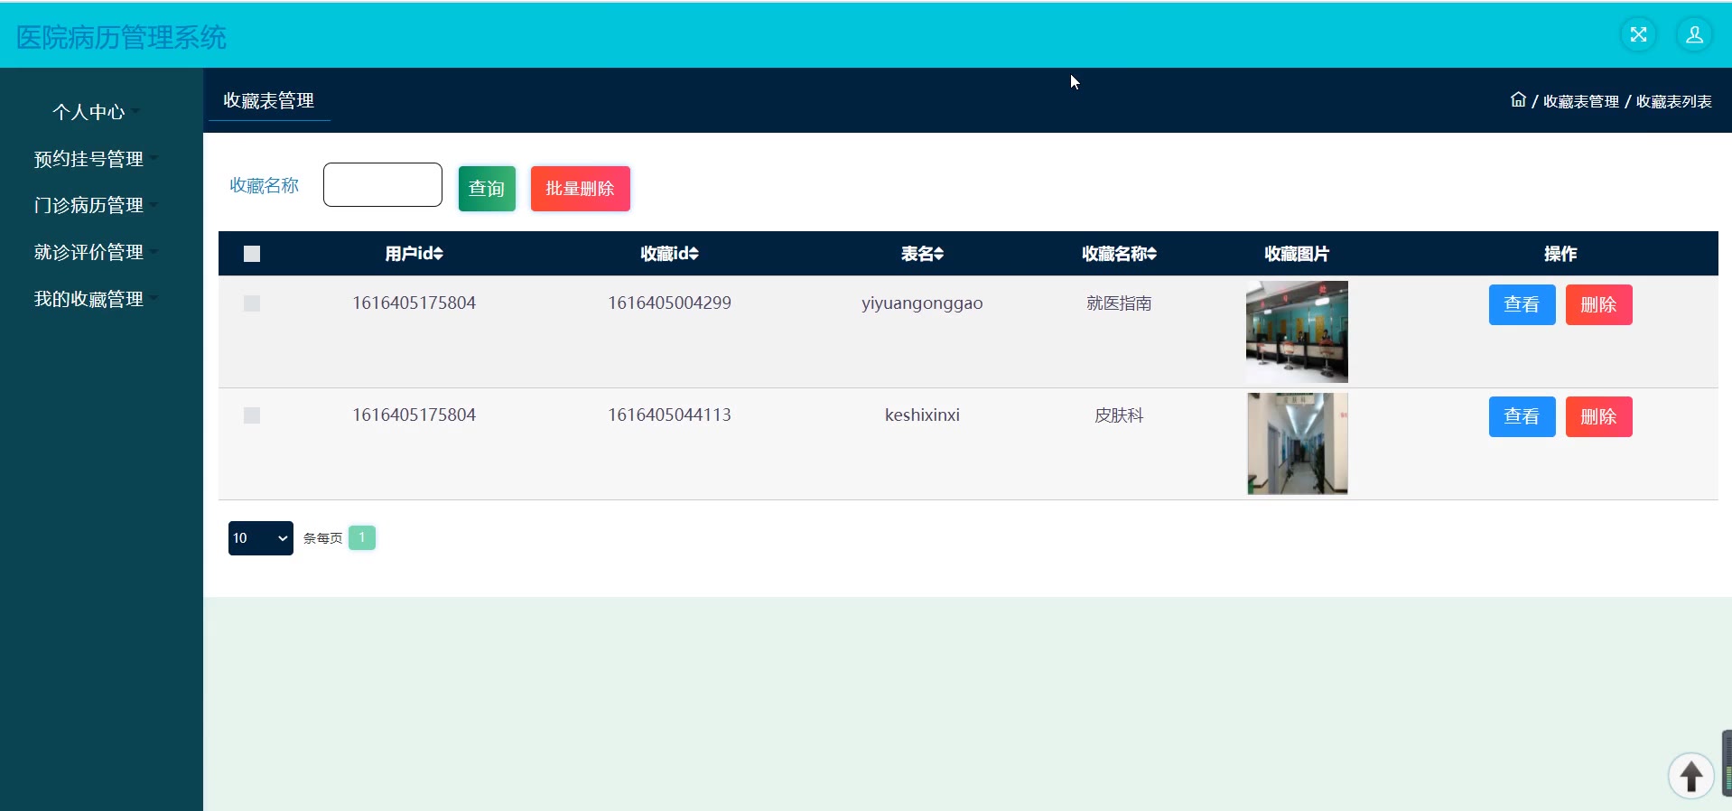Open the user profile icon menu
Screen dimensions: 1732x811
coord(1694,35)
